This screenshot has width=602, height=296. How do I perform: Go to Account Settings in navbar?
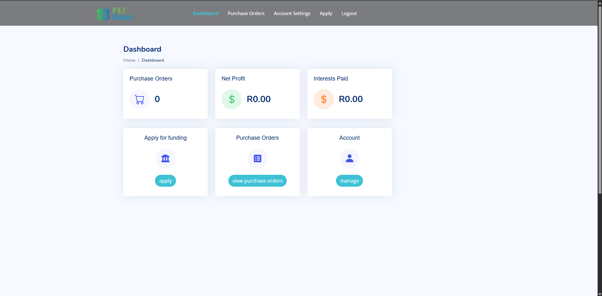pos(292,13)
